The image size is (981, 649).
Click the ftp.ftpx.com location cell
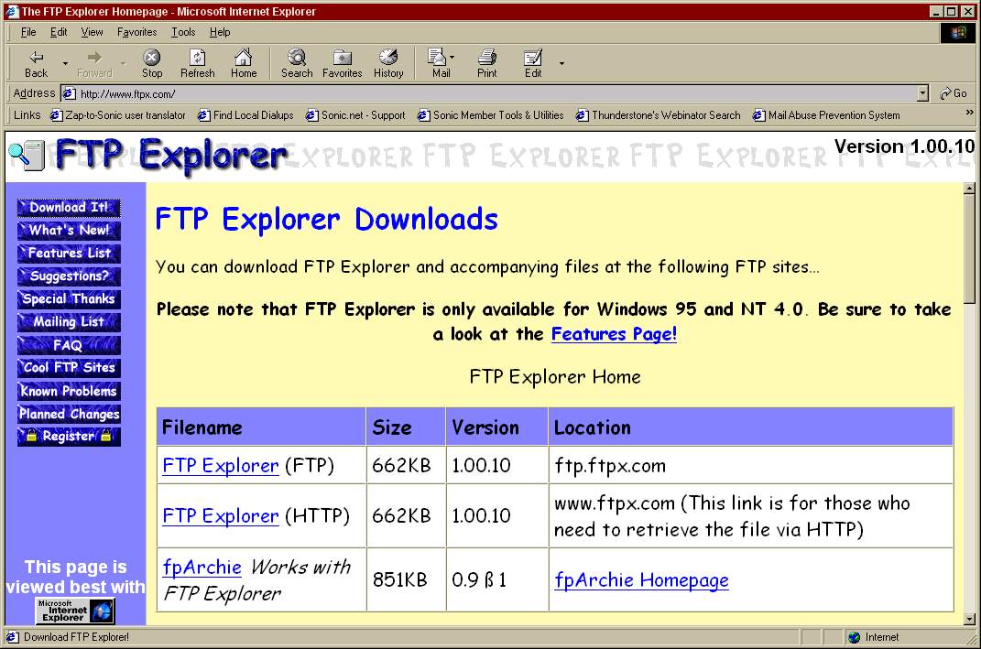click(751, 465)
